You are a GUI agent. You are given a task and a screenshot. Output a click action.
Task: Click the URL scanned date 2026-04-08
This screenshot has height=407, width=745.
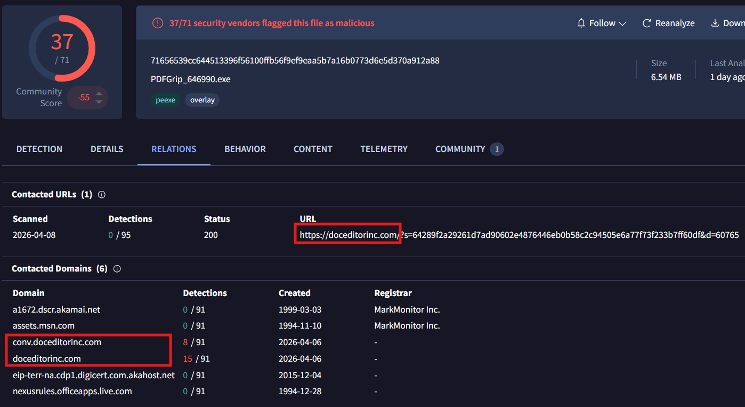(x=34, y=235)
